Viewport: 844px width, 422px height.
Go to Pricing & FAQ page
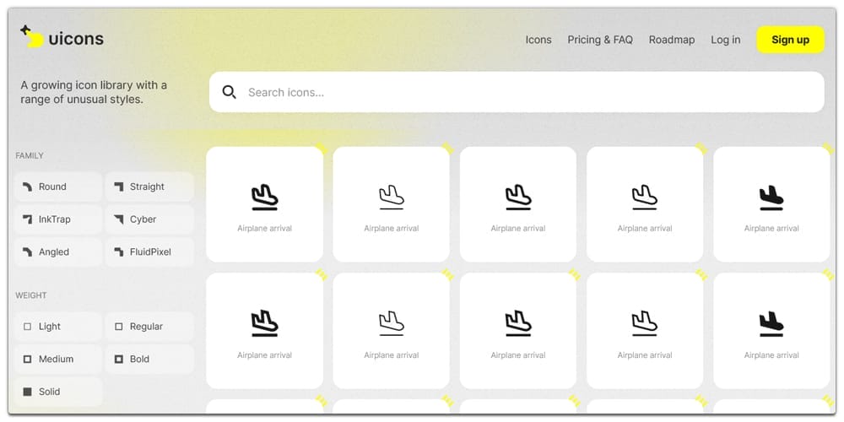[600, 40]
